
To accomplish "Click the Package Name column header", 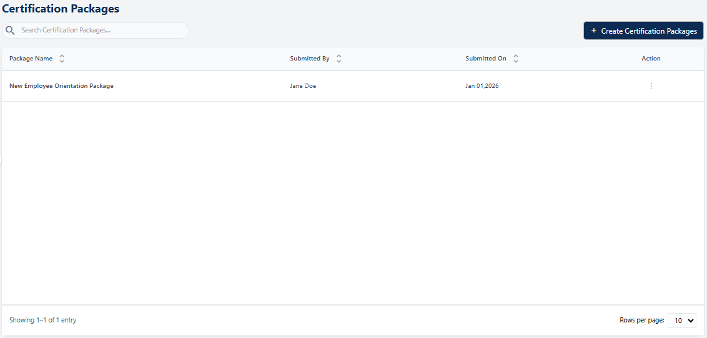I will click(x=31, y=59).
